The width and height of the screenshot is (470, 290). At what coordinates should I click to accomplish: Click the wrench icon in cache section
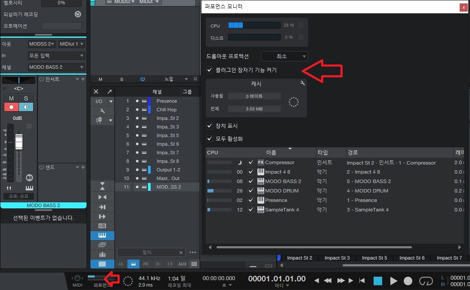(x=303, y=83)
